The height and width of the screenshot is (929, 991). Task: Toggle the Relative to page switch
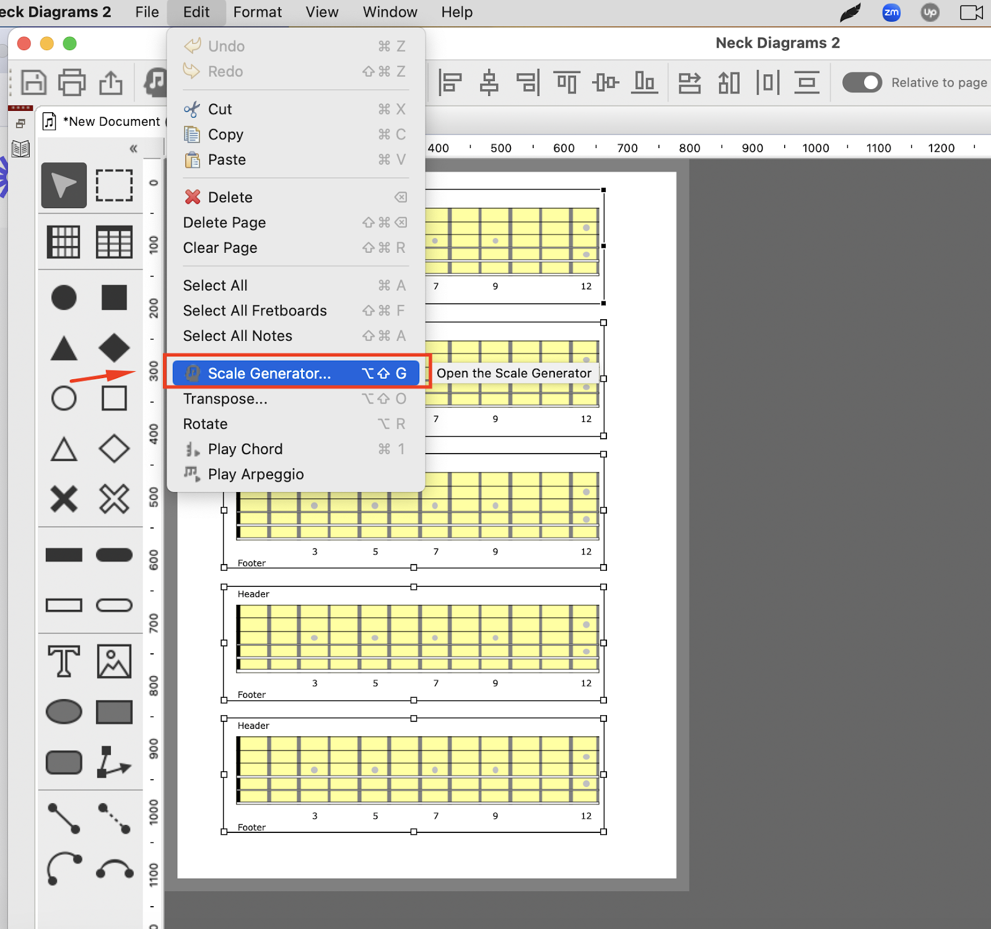[x=862, y=82]
